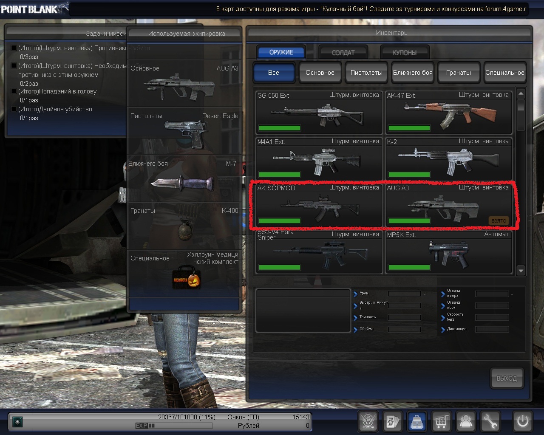Click the SG 550 Ext. green durability bar
544x435 pixels.
coord(280,128)
